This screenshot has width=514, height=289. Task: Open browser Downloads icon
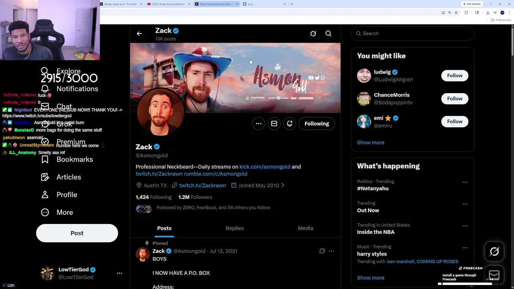pos(487,12)
